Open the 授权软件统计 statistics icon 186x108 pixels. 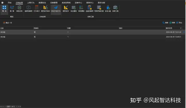pos(45,9)
